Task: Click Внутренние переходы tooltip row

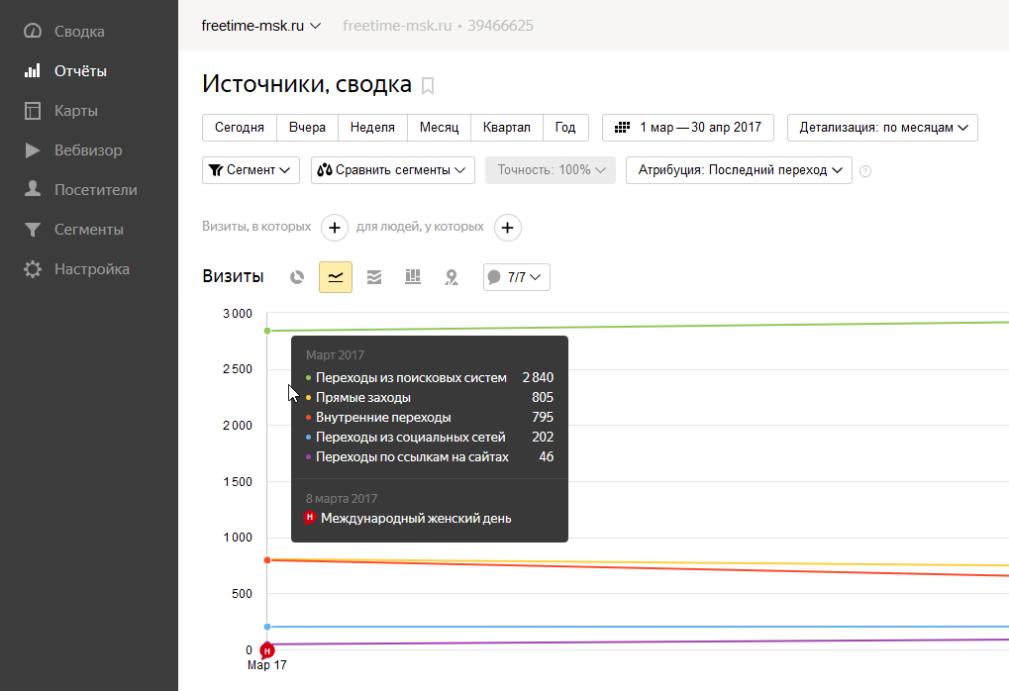Action: click(x=429, y=418)
